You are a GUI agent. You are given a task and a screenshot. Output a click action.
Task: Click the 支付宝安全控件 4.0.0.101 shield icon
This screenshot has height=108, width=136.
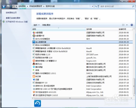34,92
